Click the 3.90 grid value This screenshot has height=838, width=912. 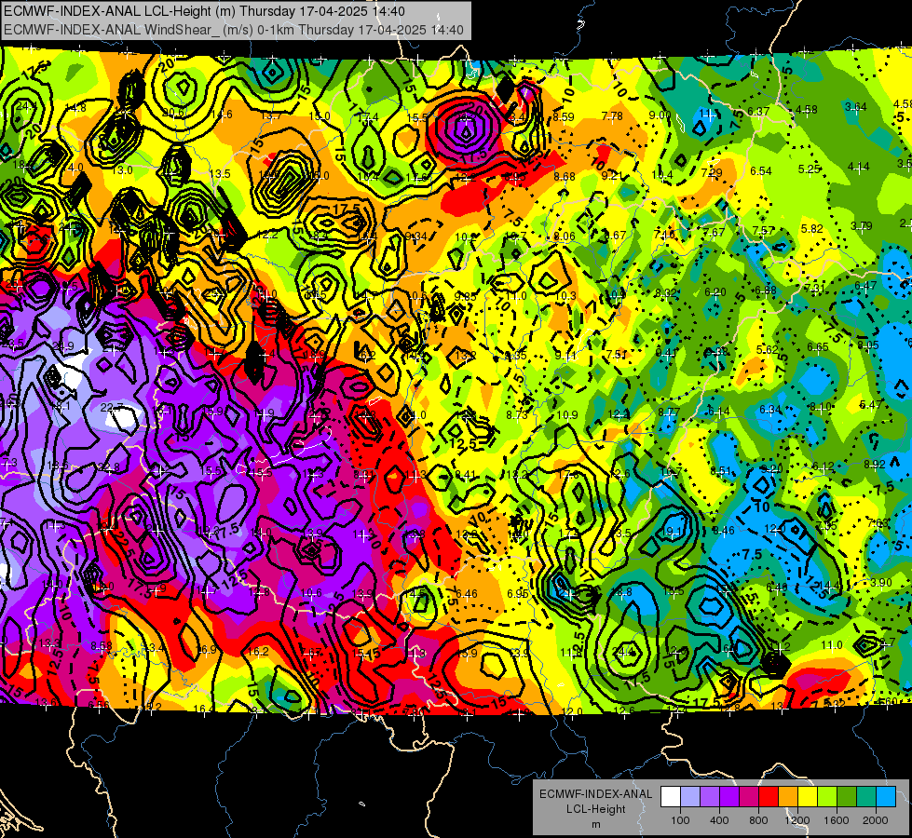click(x=881, y=583)
